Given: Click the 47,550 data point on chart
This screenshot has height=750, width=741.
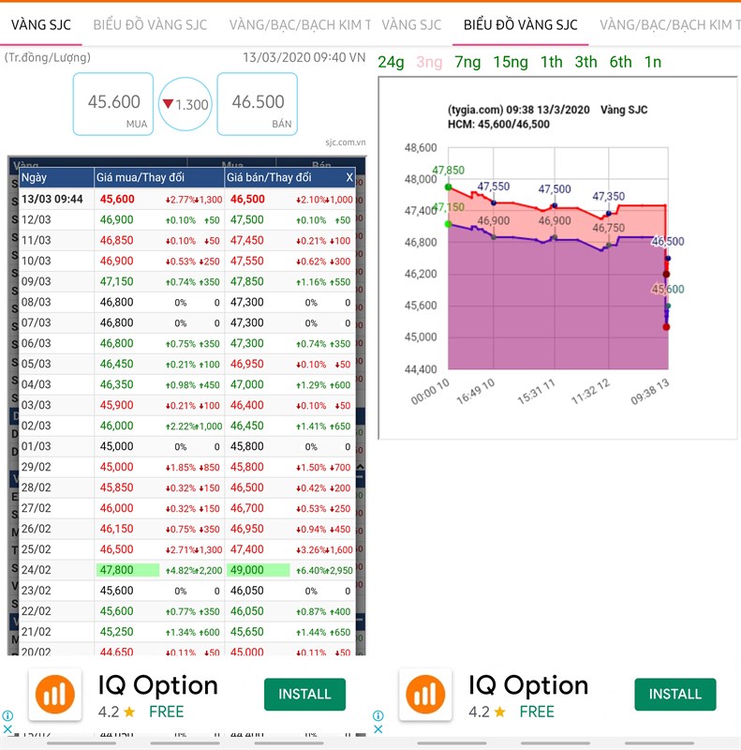Looking at the screenshot, I should 494,203.
